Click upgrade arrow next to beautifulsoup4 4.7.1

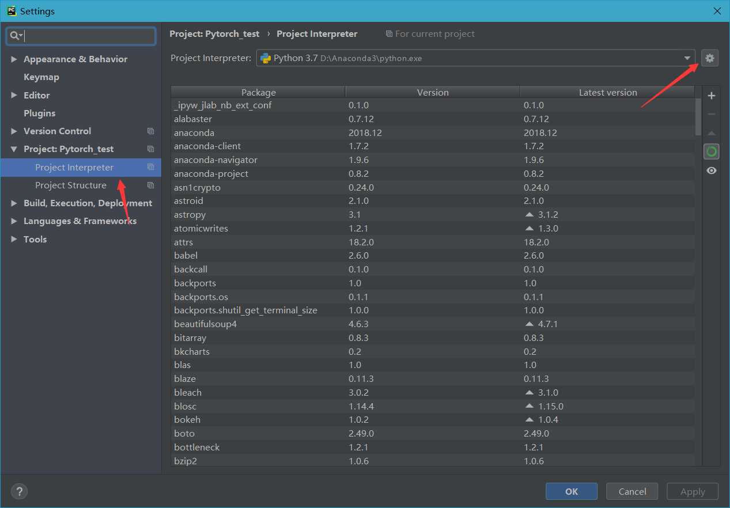pos(529,324)
